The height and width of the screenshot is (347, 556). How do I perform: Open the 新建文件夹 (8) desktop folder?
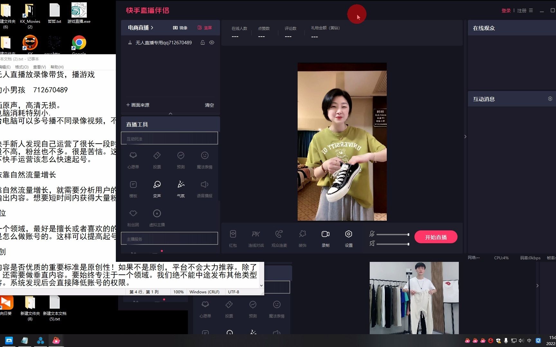[x=30, y=308]
